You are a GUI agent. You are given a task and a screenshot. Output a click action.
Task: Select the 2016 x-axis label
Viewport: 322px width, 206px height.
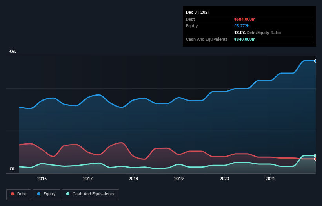click(42, 179)
